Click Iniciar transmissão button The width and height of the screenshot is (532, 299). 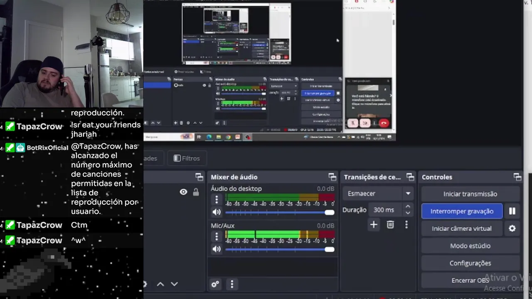470,194
